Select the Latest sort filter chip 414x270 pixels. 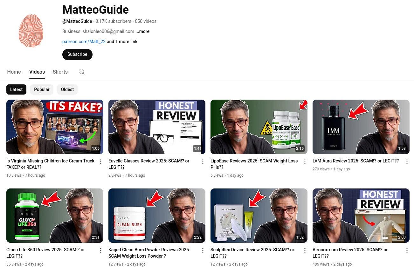click(16, 89)
